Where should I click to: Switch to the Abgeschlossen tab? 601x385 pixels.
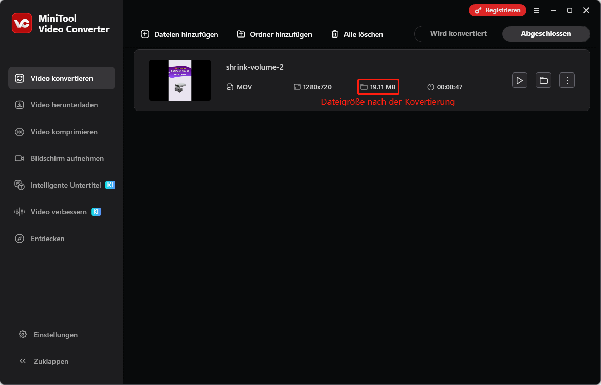(x=546, y=34)
